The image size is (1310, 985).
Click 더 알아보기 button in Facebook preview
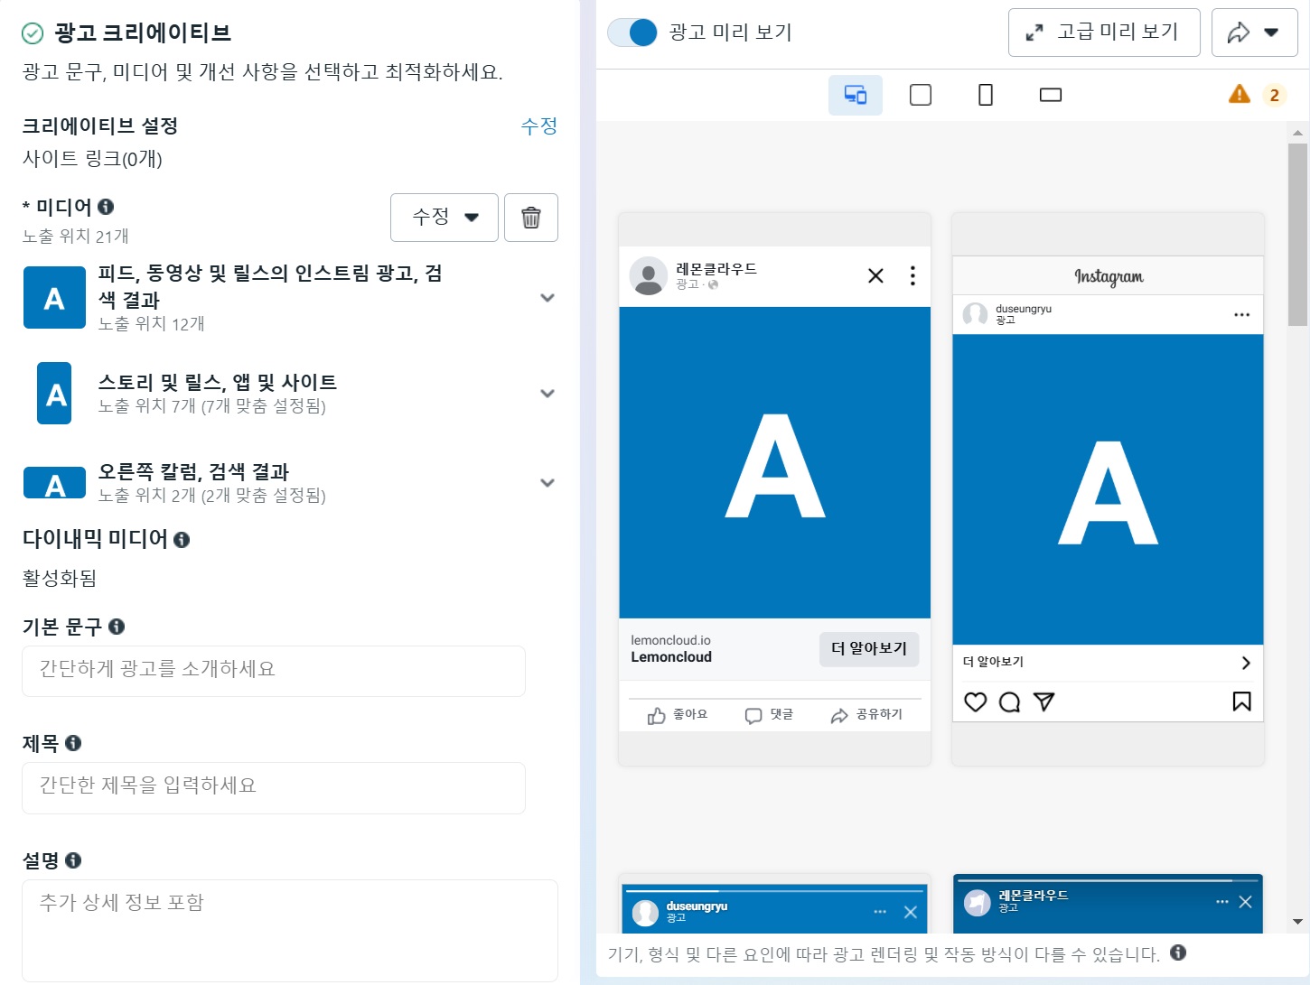click(x=869, y=649)
